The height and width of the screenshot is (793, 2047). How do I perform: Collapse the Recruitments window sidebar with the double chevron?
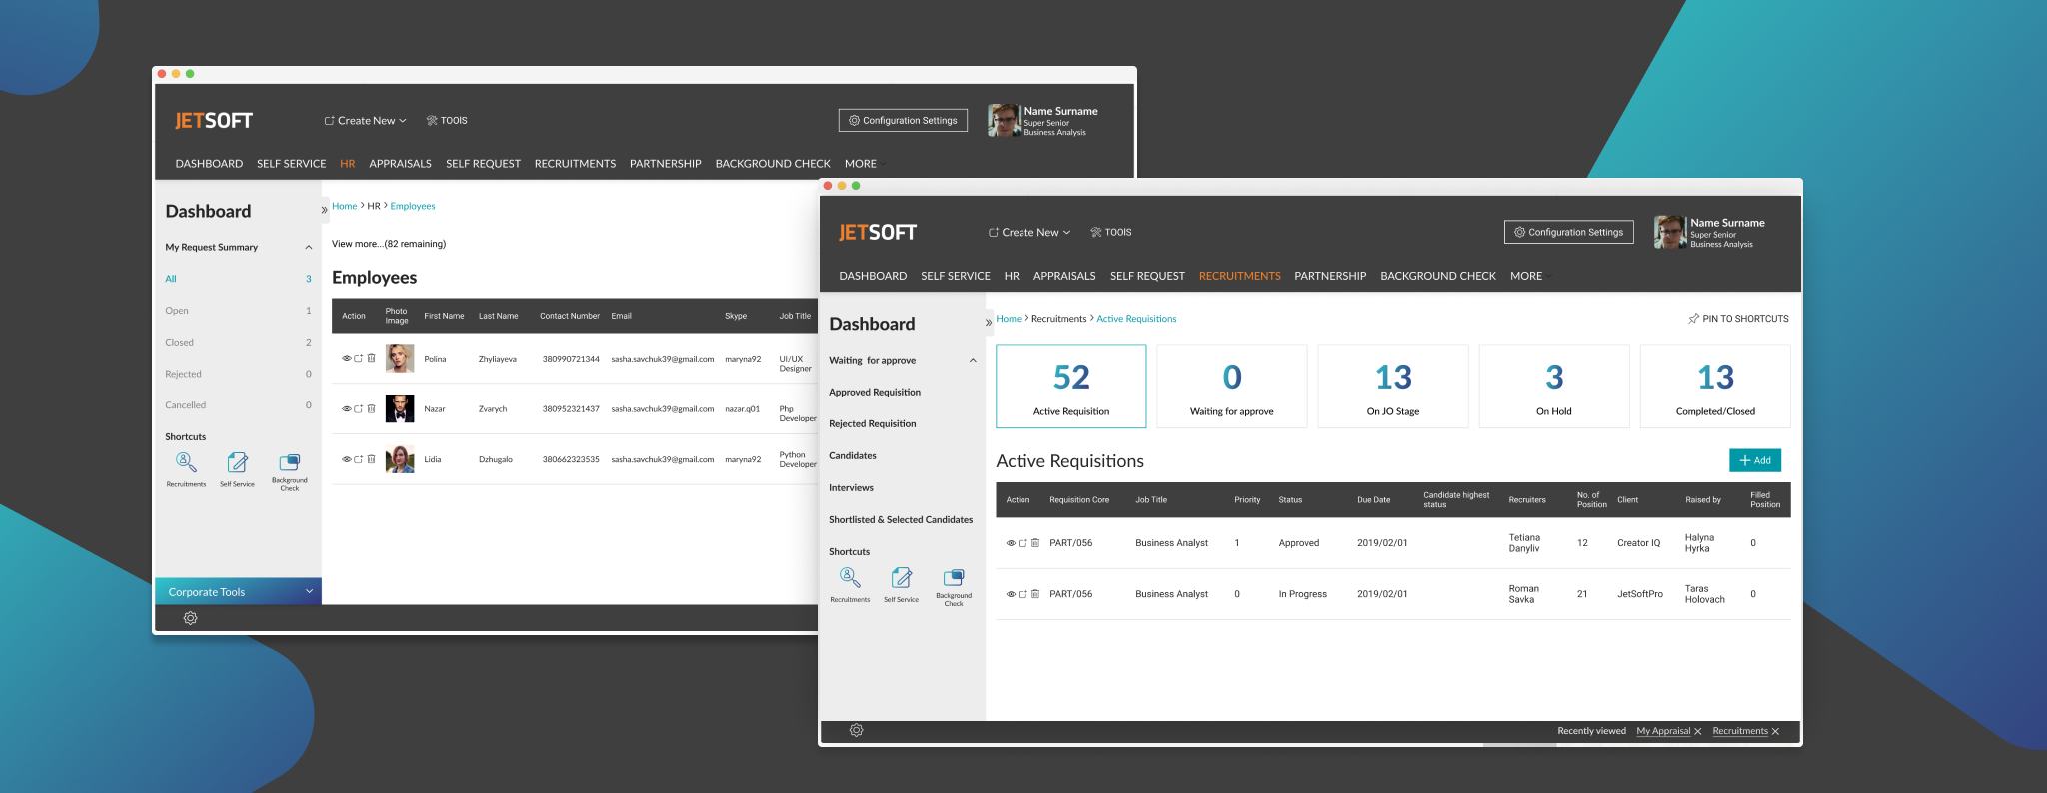click(x=989, y=323)
